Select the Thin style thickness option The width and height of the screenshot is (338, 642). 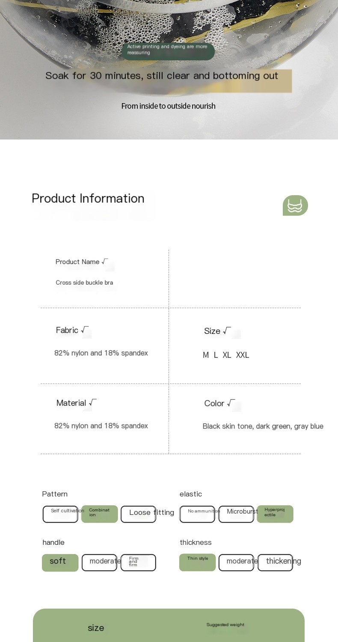tap(197, 562)
